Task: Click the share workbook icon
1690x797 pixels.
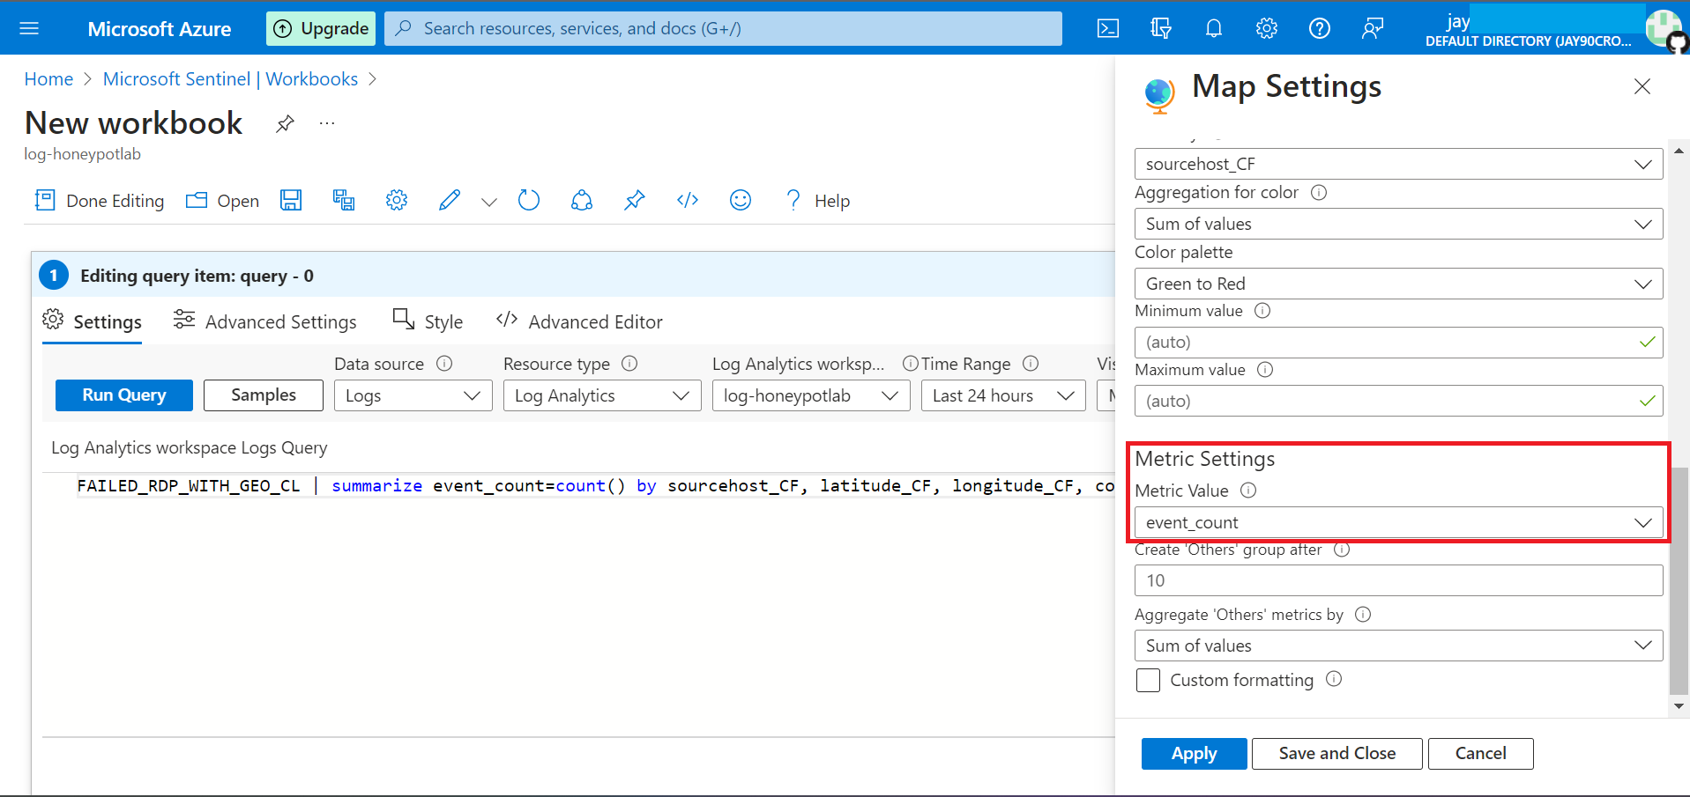Action: pyautogui.click(x=582, y=200)
